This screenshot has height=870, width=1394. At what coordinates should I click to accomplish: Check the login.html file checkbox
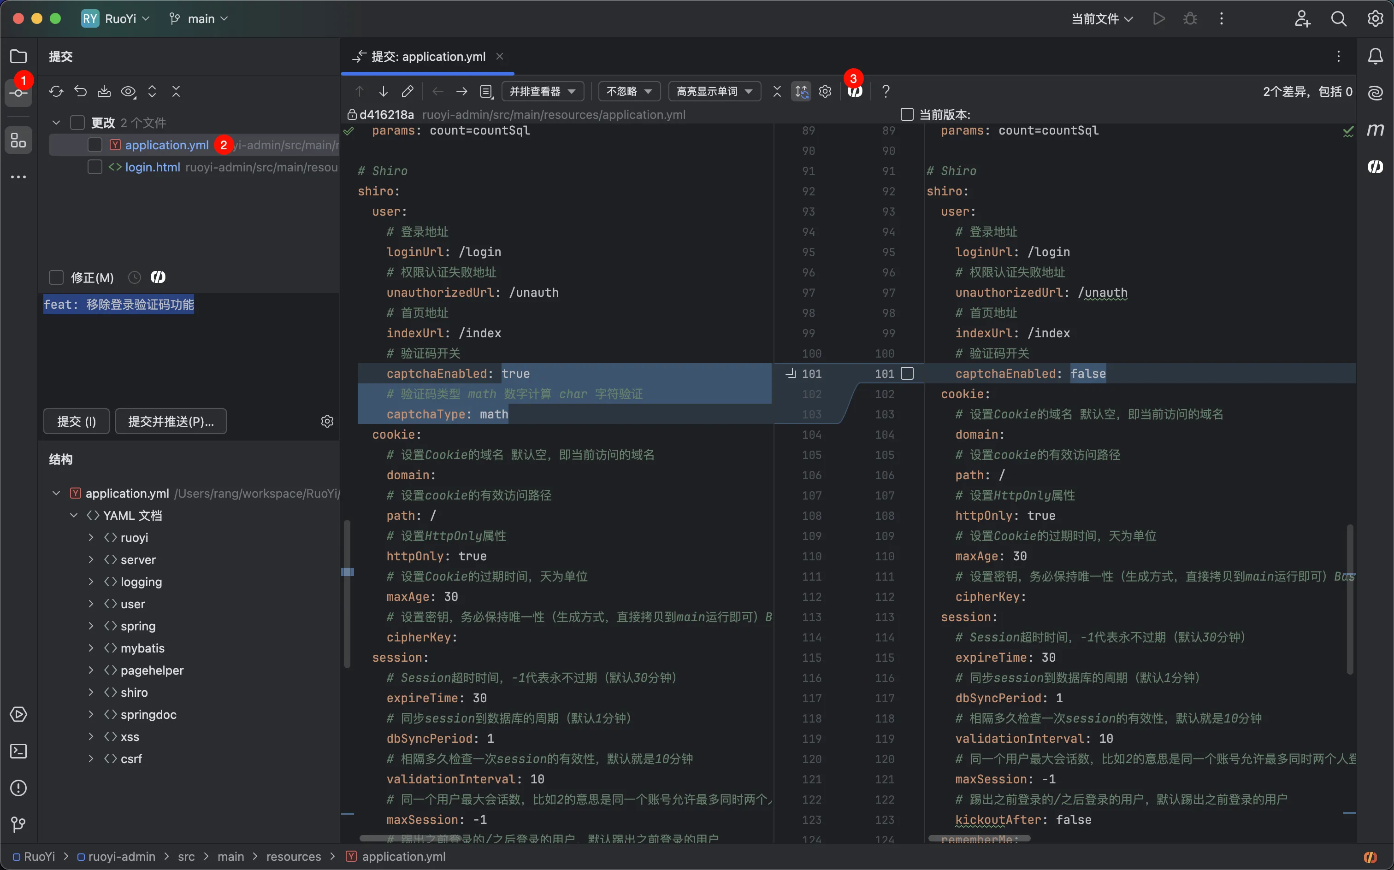95,167
